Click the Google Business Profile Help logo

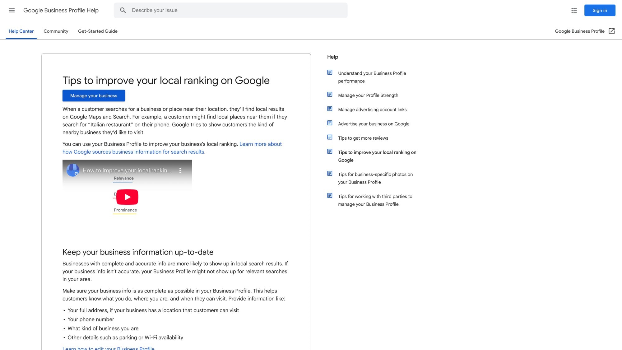point(61,10)
